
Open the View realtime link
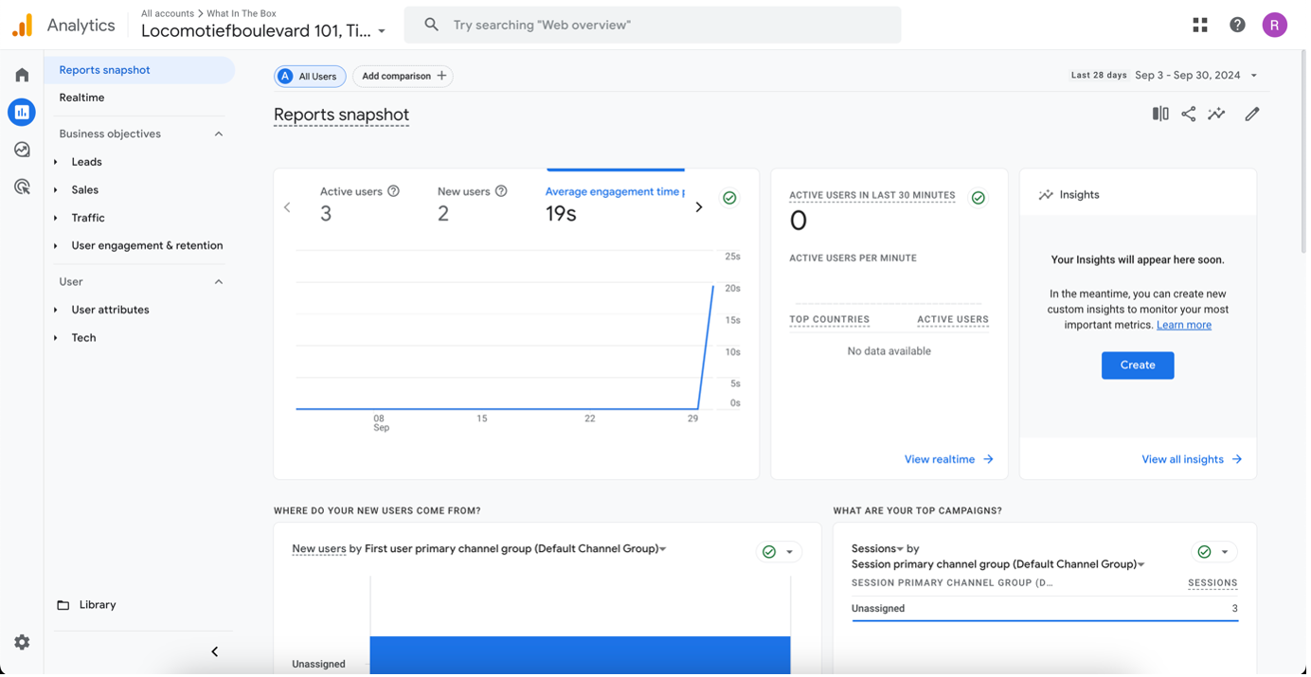pos(948,459)
